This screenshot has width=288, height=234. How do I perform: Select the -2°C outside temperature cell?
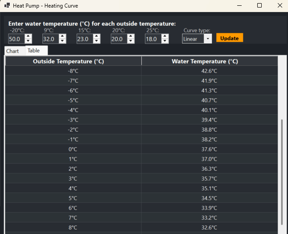(73, 129)
